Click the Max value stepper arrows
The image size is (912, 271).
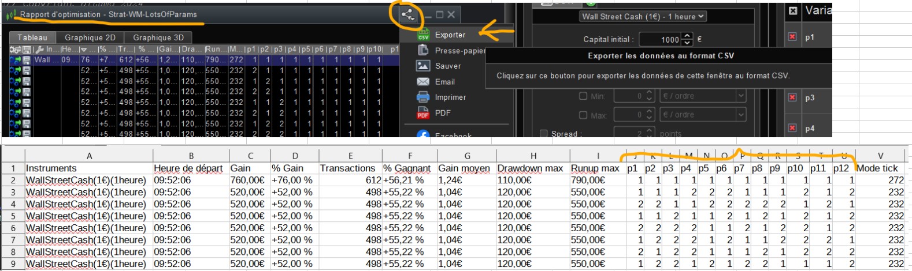(650, 115)
